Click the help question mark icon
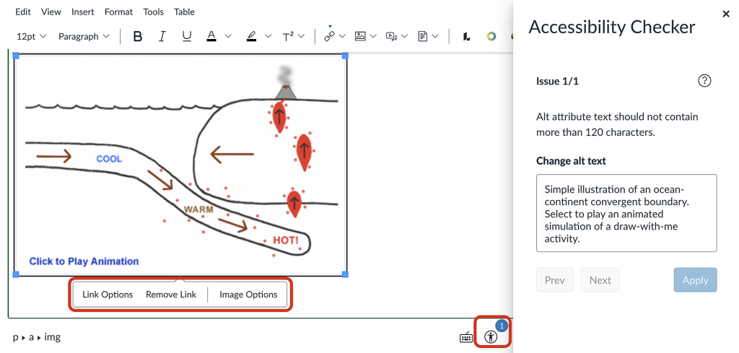The height and width of the screenshot is (353, 739). coord(704,81)
